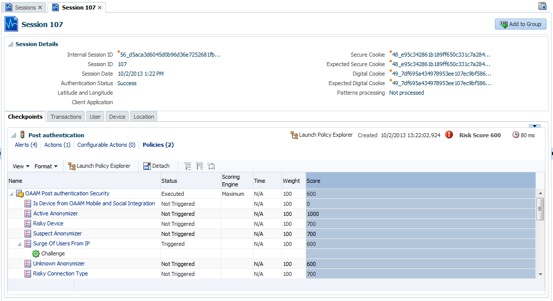Click the checkpoint panel collapse arrow
Image resolution: width=553 pixels, height=301 pixels.
534,126
